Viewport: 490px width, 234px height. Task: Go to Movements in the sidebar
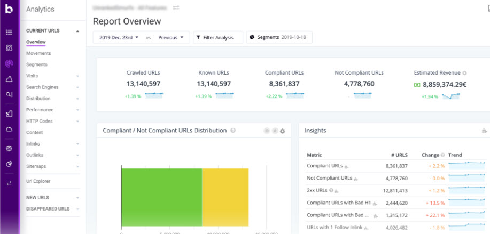click(38, 53)
